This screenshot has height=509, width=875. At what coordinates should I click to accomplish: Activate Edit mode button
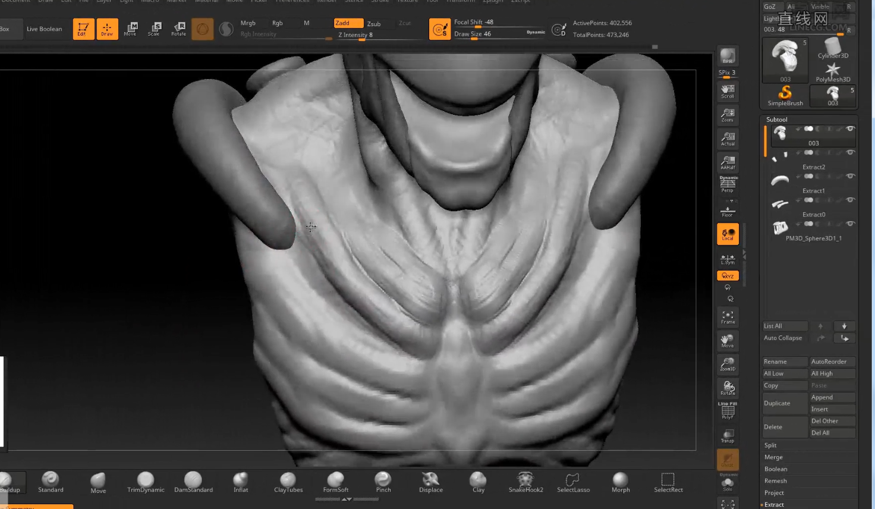pos(83,29)
